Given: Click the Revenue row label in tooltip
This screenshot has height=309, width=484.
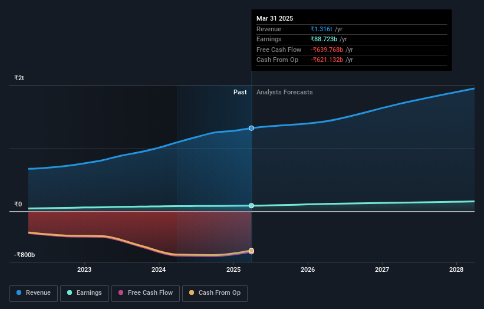Looking at the screenshot, I should coord(269,29).
